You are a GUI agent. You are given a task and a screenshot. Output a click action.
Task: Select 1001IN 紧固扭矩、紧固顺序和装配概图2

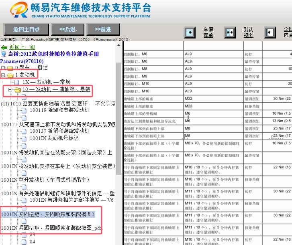(48, 215)
